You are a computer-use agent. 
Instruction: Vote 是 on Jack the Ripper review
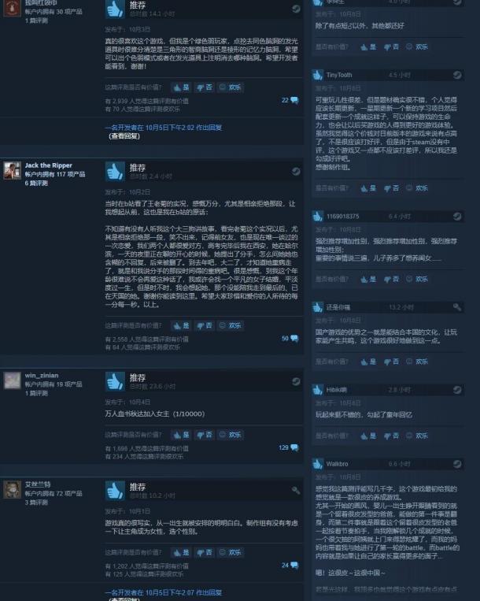182,326
